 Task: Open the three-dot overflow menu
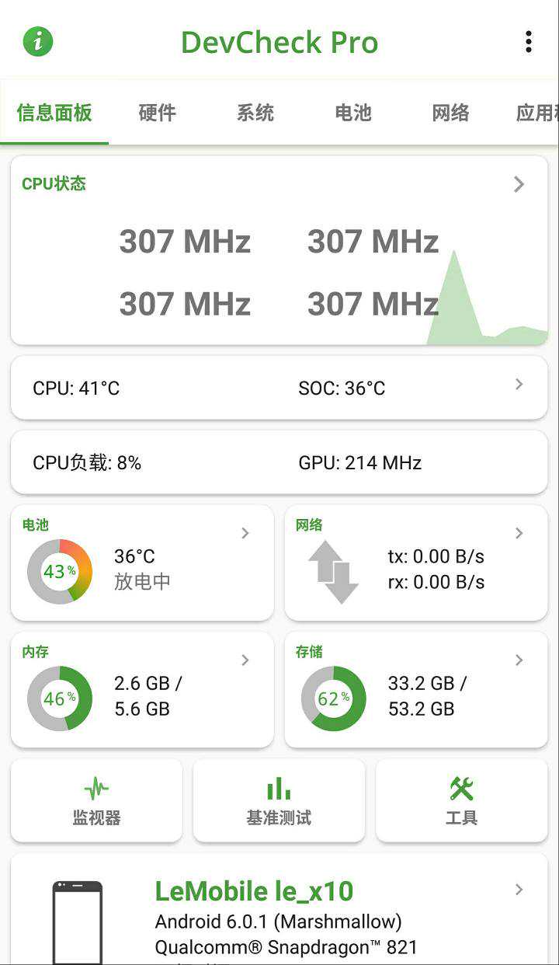528,42
